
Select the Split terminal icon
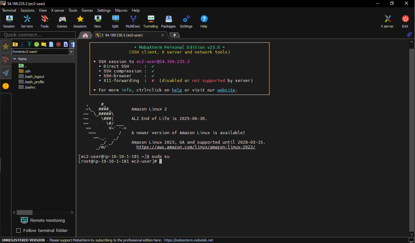point(115,22)
